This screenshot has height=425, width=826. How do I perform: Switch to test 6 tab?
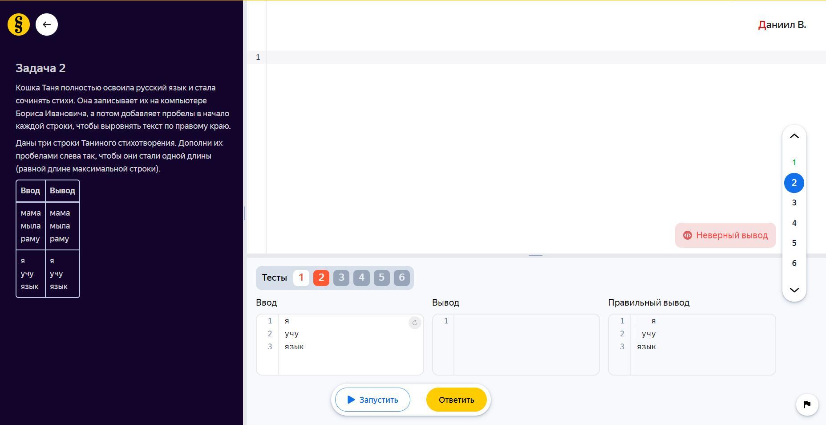point(401,278)
